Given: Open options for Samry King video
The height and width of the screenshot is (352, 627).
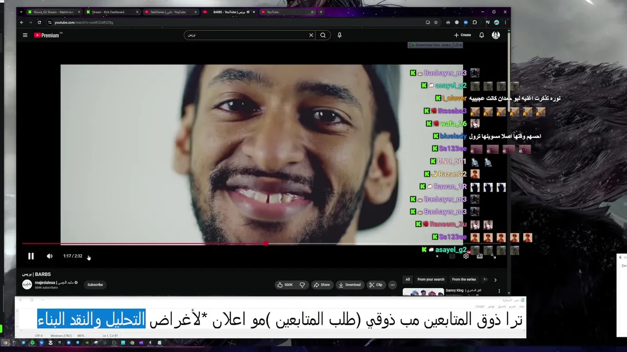Looking at the screenshot, I should (499, 291).
